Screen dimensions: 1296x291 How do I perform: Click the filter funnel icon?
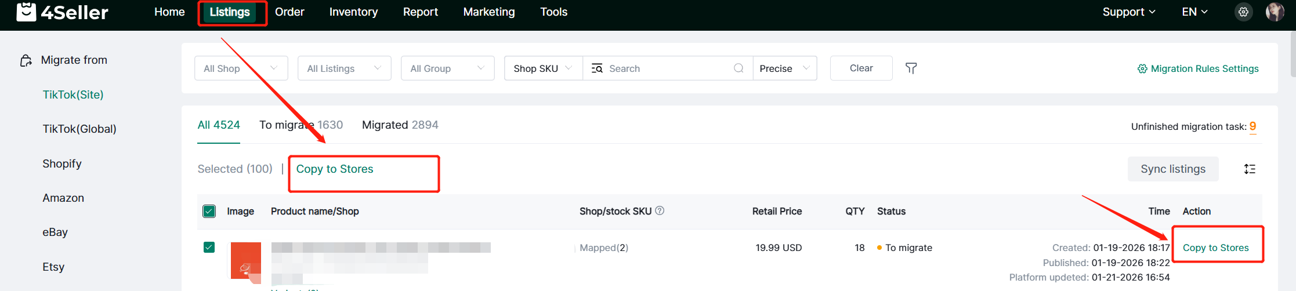[x=911, y=68]
